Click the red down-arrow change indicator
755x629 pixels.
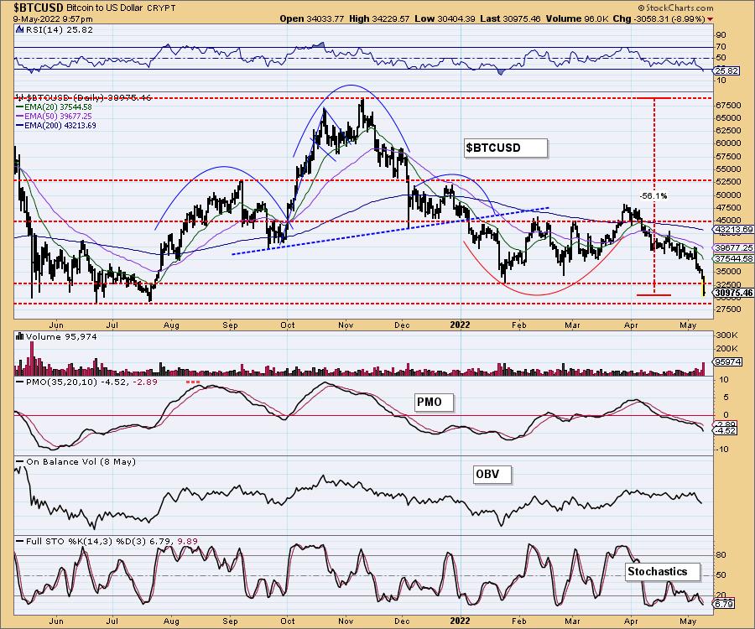(x=711, y=19)
